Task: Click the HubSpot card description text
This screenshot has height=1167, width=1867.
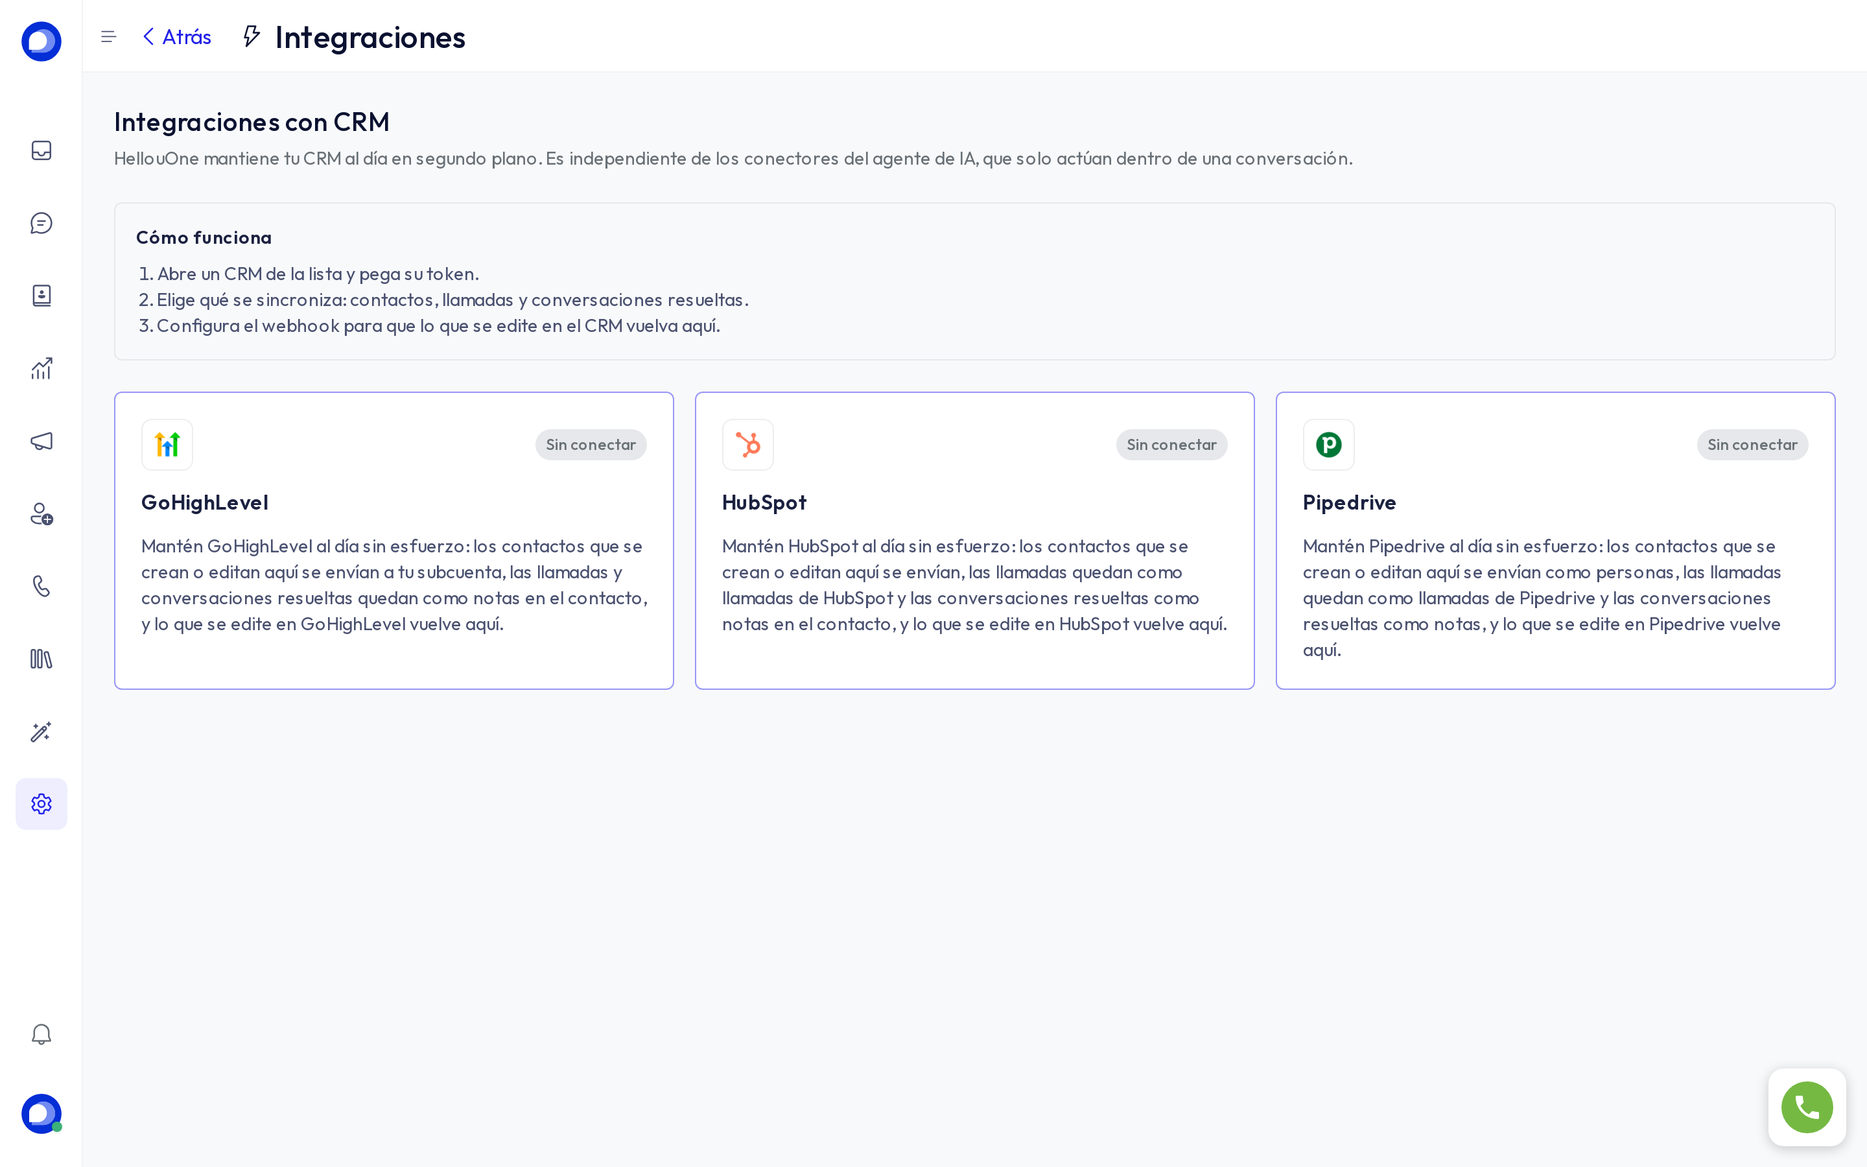Action: click(974, 585)
